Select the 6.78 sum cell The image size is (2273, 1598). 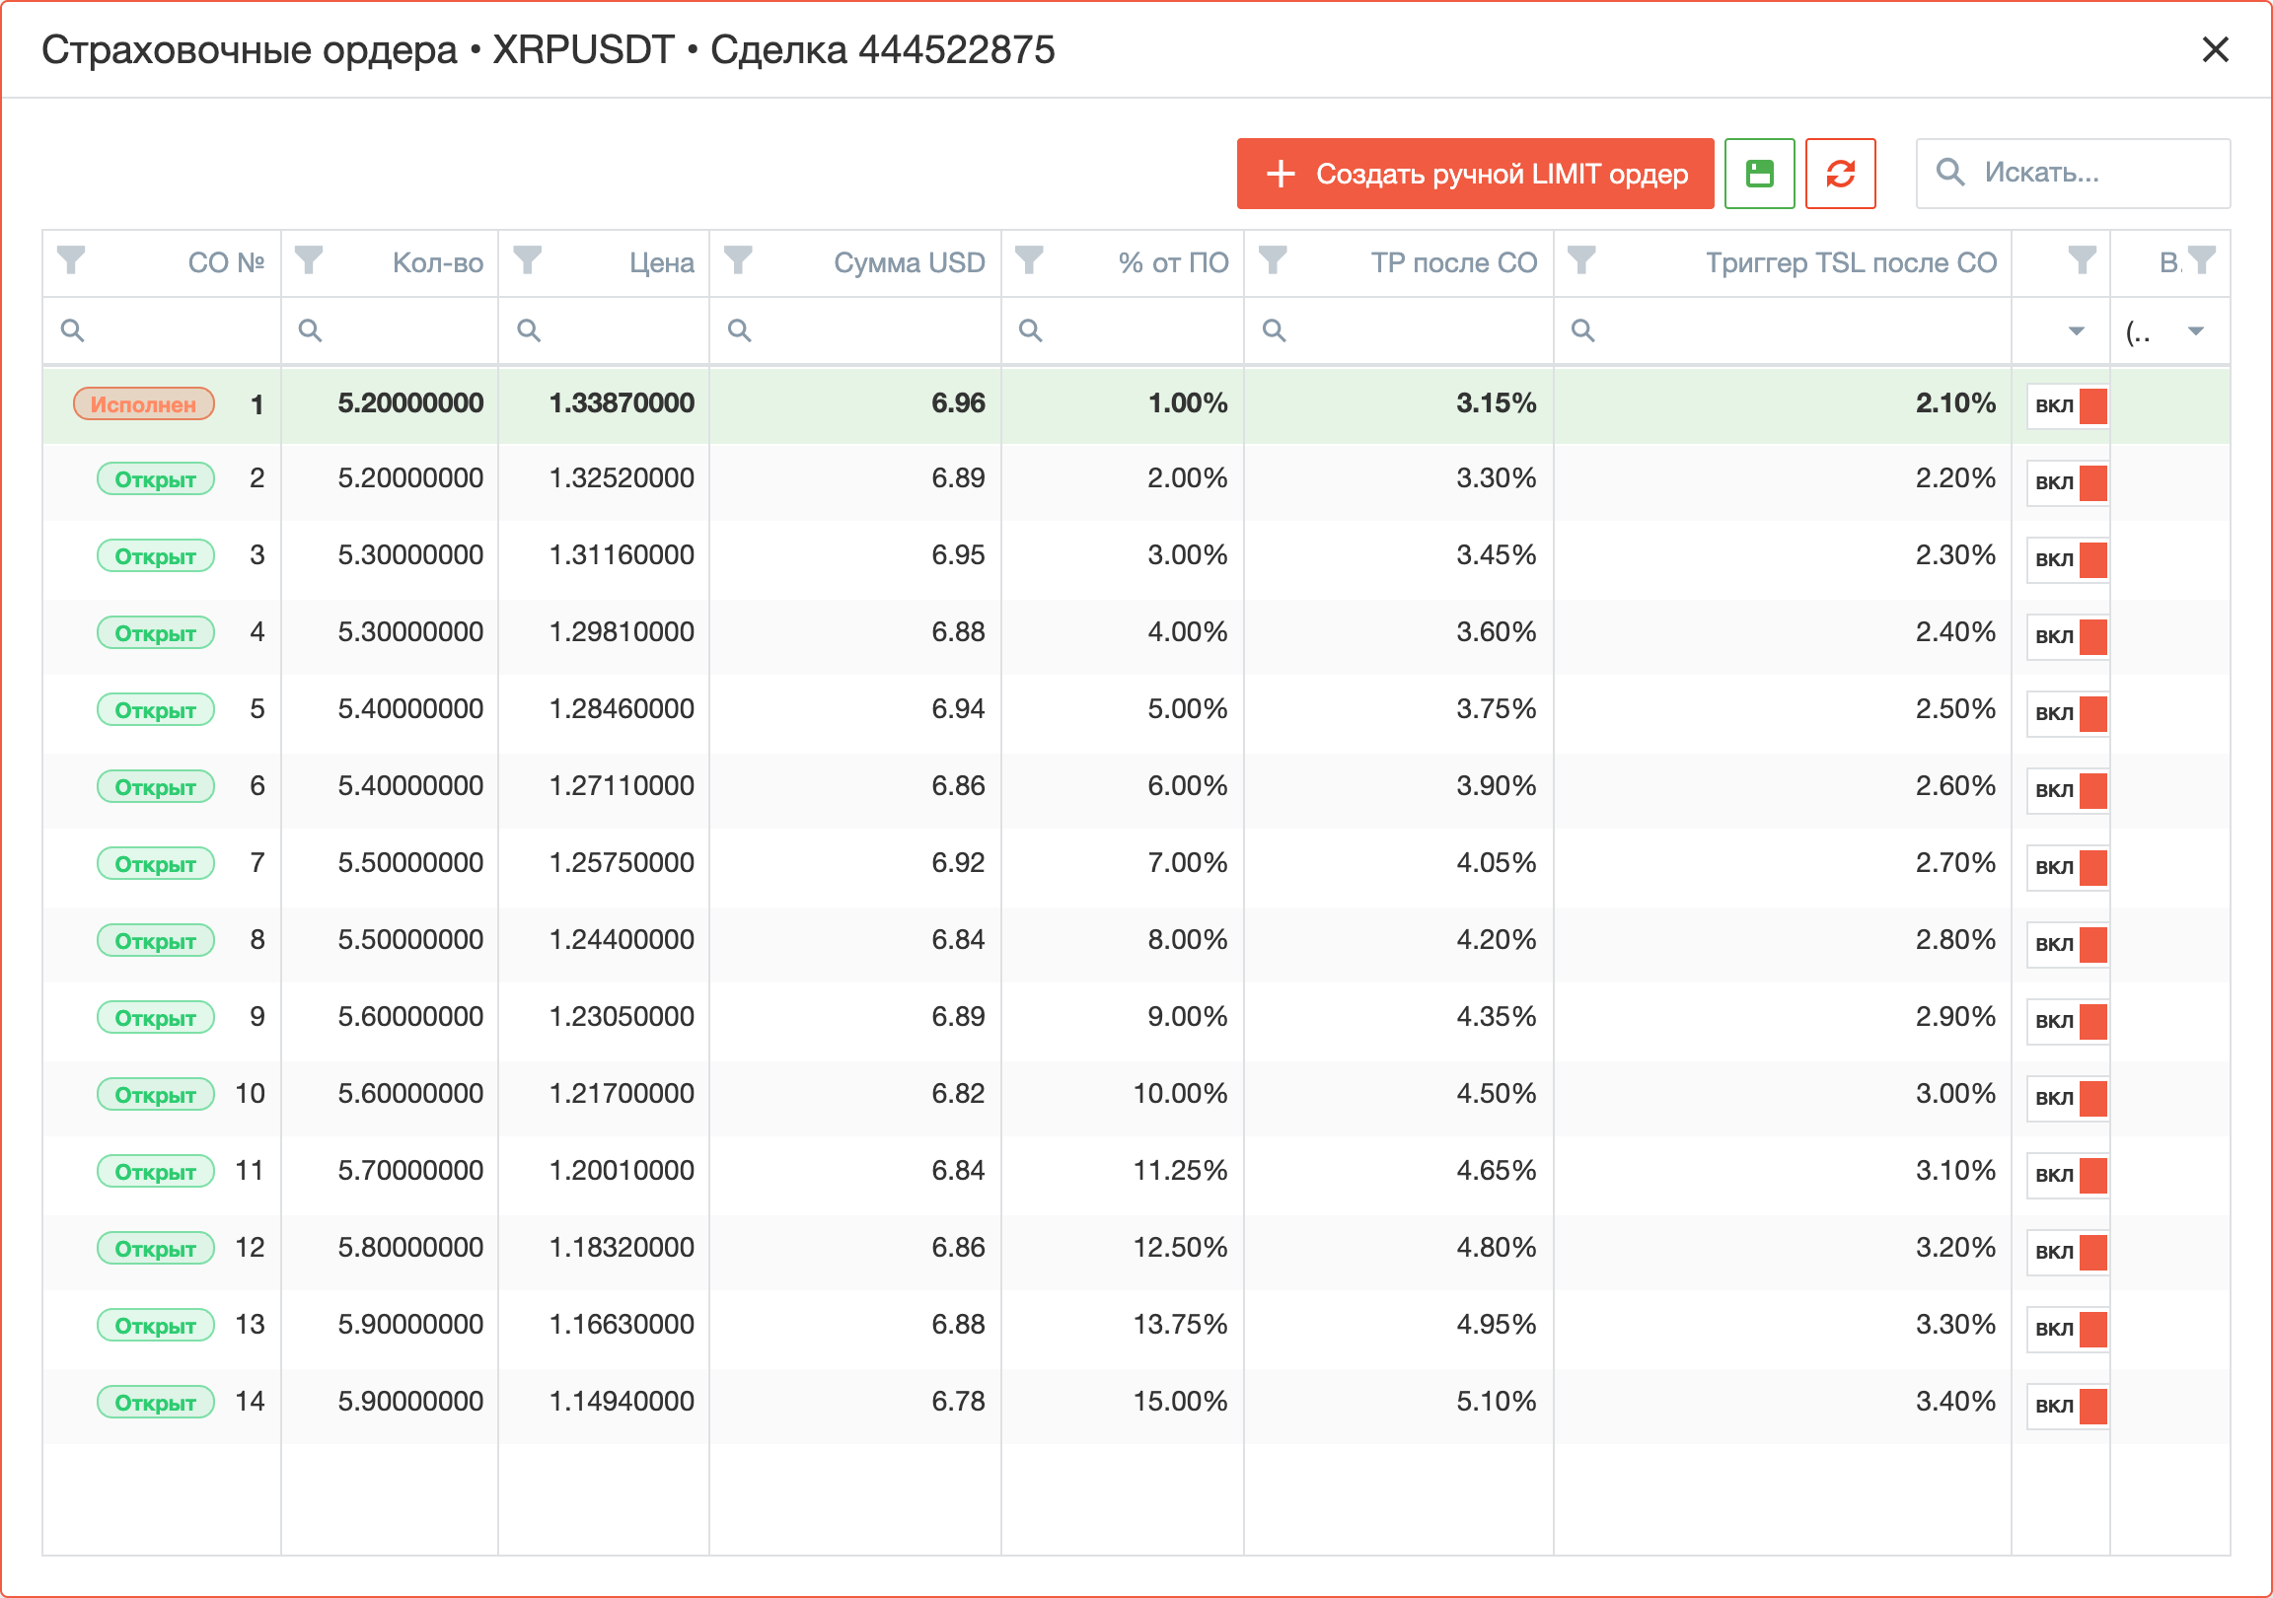coord(958,1401)
